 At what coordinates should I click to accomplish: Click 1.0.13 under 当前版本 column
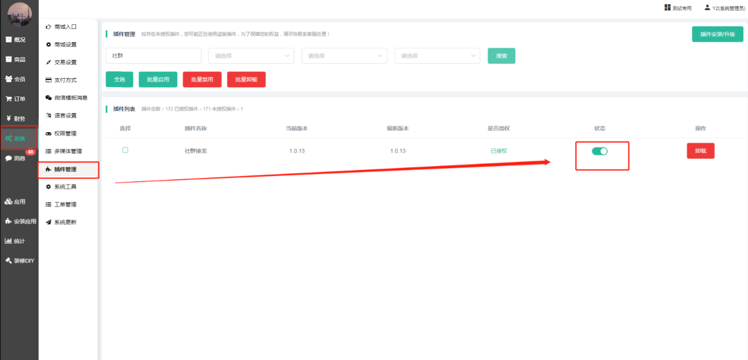click(x=297, y=151)
